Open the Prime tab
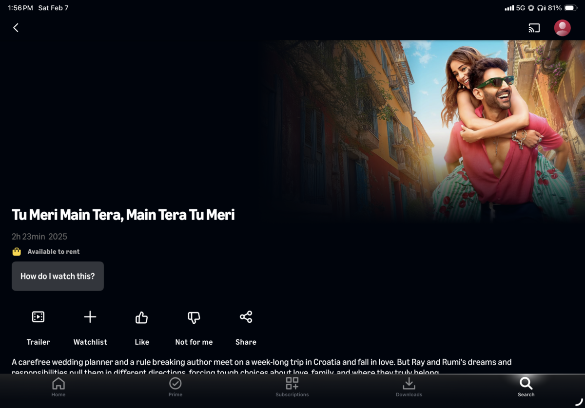The height and width of the screenshot is (408, 585). (175, 387)
